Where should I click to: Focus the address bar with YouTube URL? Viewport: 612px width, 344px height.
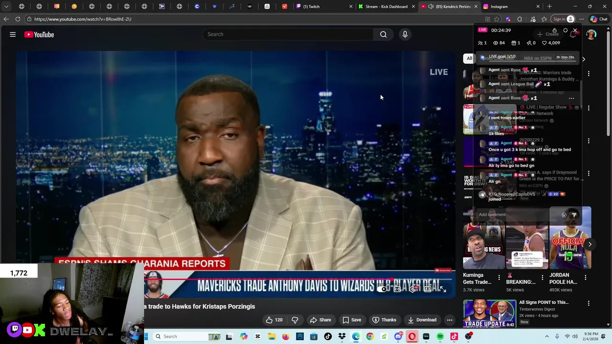253,19
